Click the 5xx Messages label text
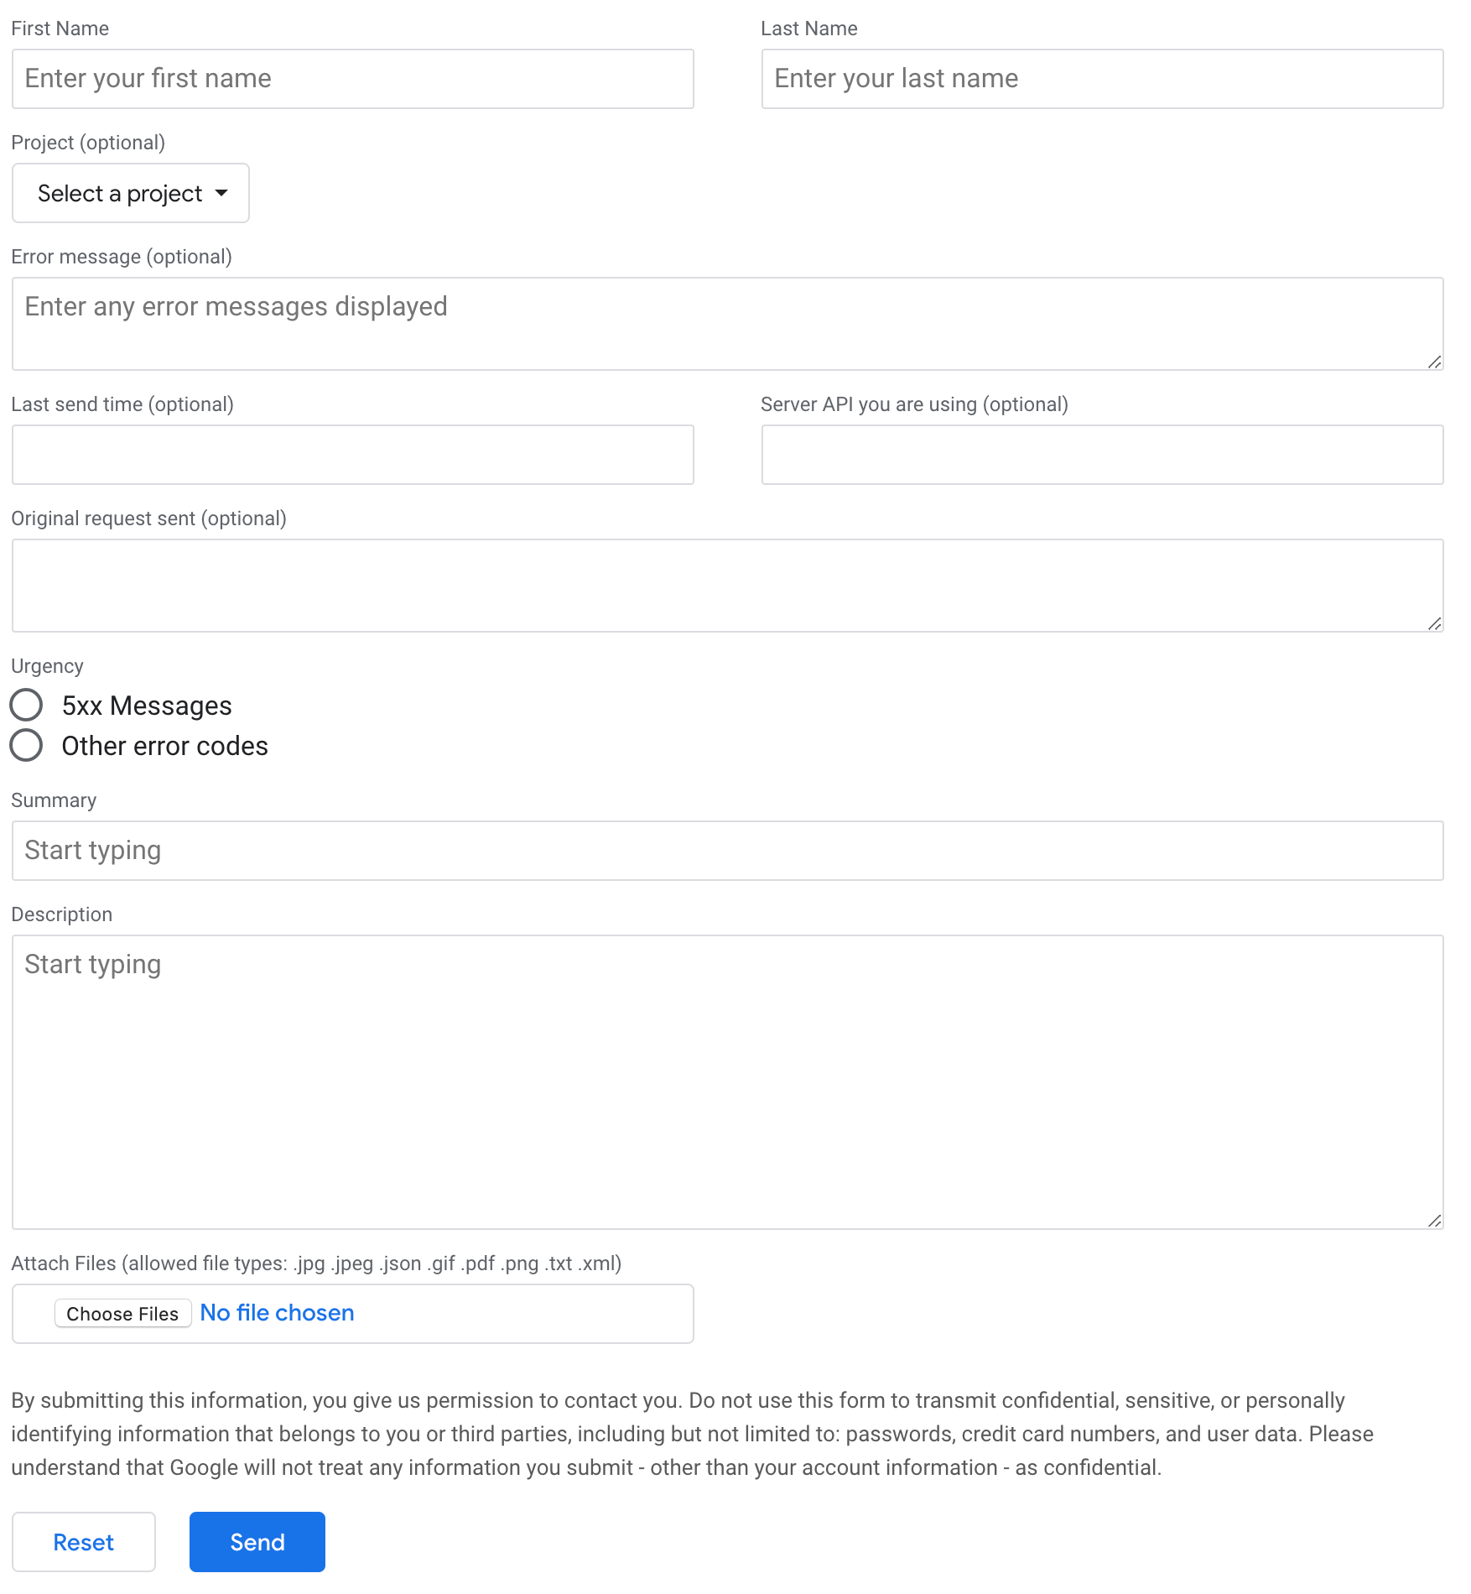This screenshot has height=1594, width=1471. tap(147, 706)
